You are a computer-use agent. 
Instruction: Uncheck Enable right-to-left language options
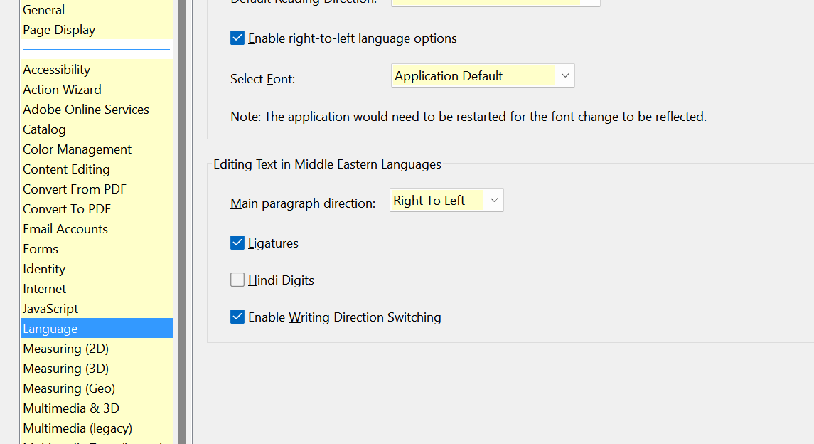coord(237,38)
